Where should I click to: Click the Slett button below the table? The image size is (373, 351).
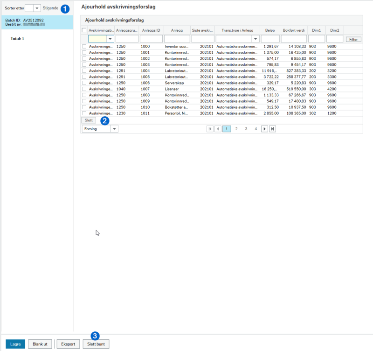pos(89,120)
